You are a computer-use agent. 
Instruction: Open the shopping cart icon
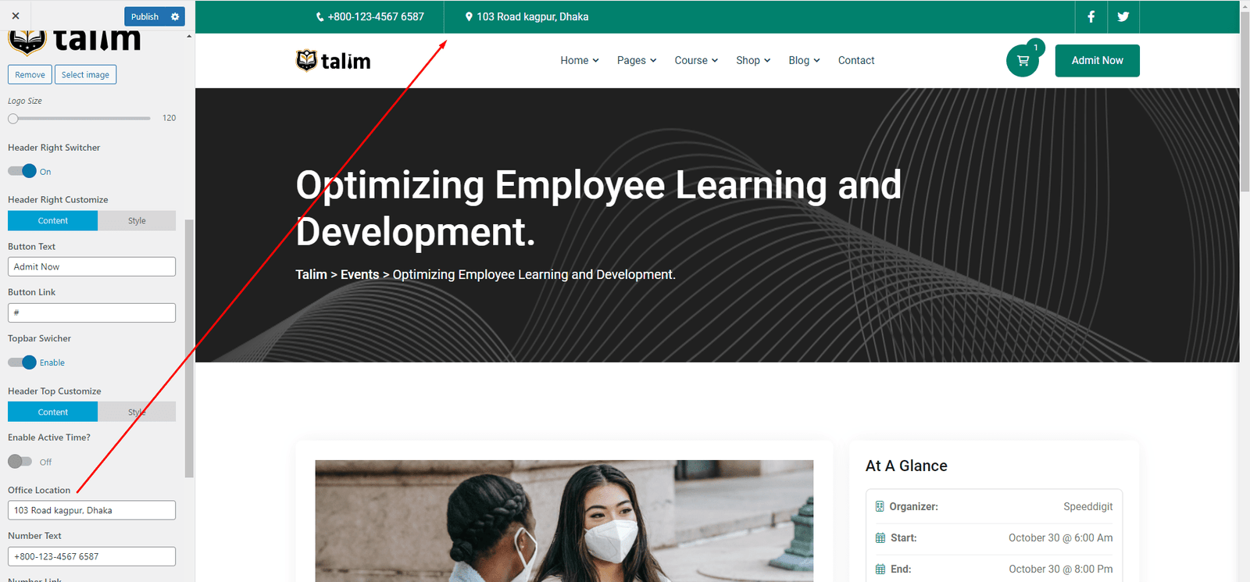click(1023, 61)
